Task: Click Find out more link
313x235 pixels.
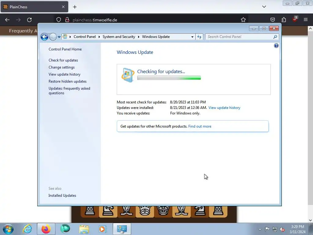Action: pos(200,126)
